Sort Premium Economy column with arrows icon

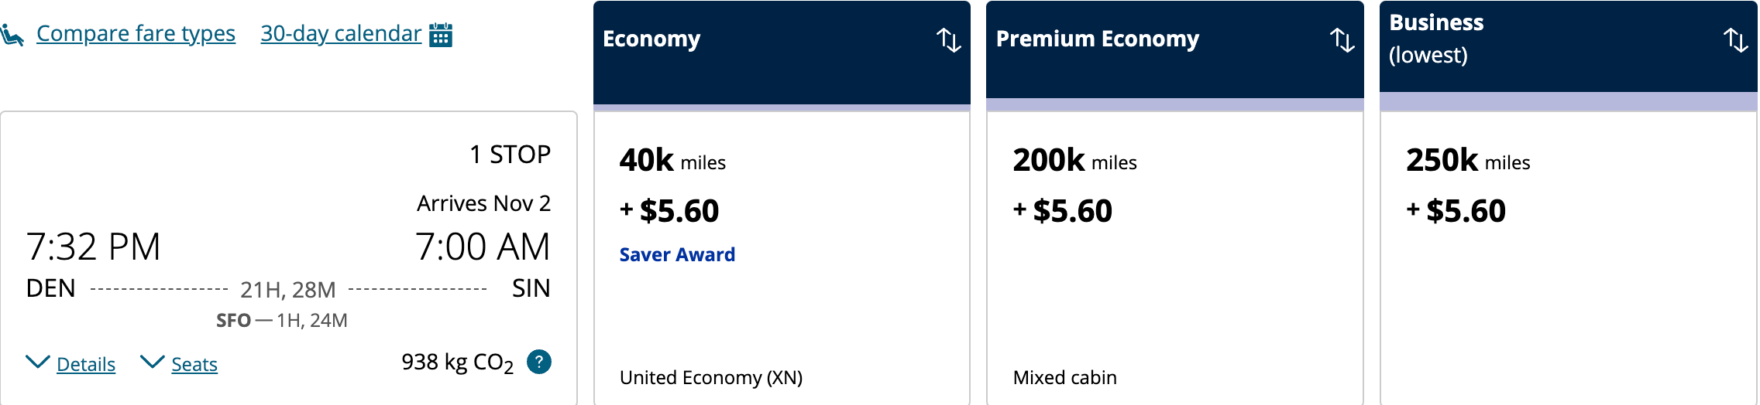pyautogui.click(x=1342, y=39)
